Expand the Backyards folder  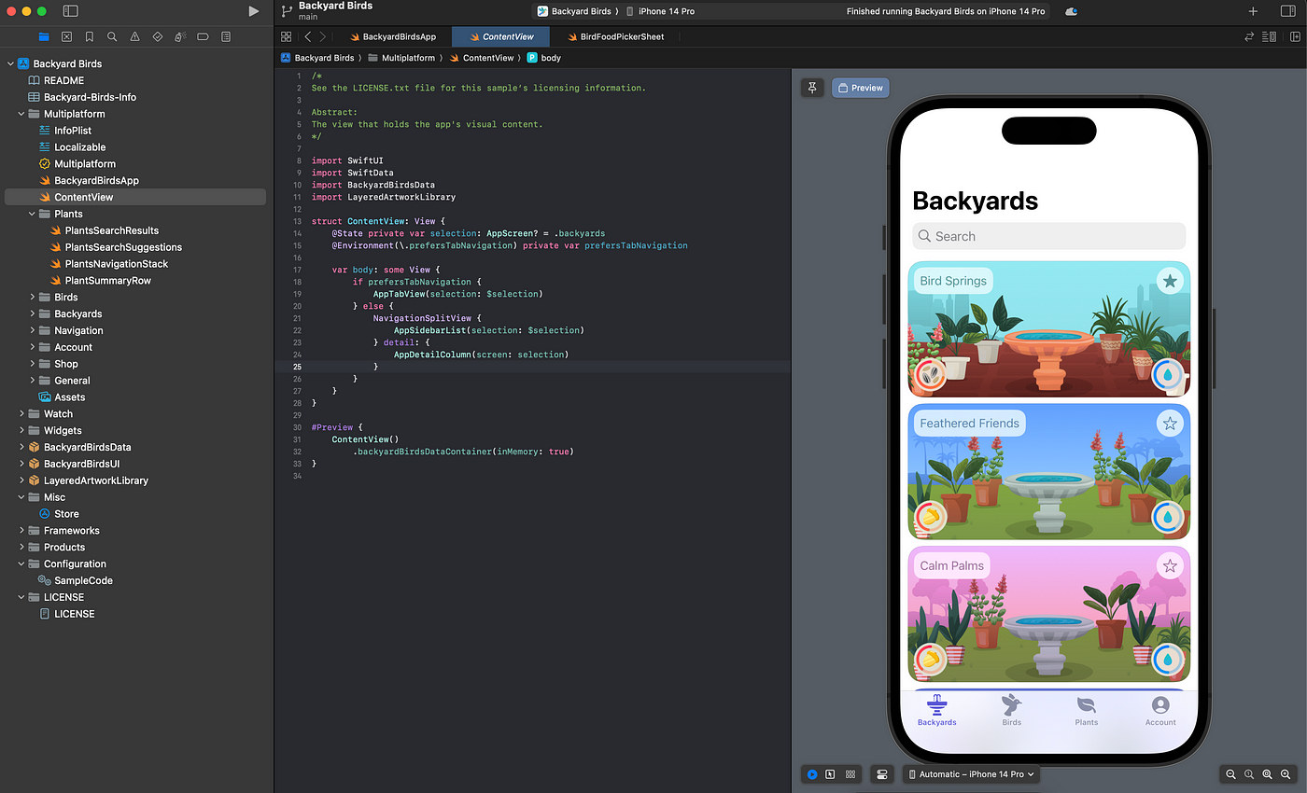[33, 313]
